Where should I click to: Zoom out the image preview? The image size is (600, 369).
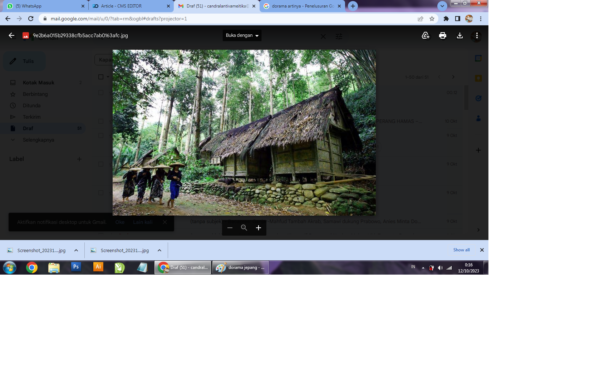point(230,228)
